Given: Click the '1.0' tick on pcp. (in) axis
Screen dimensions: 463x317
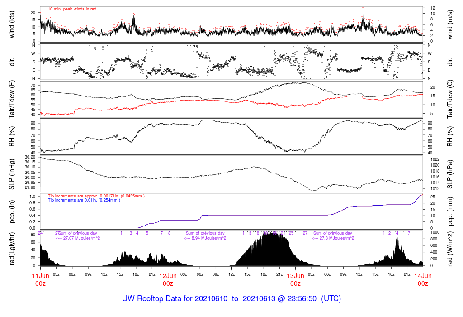Looking at the screenshot, I should [x=33, y=197].
